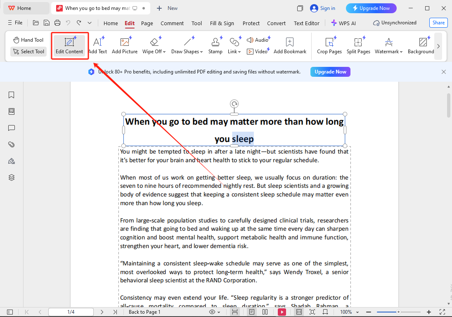Expand the Draw Shapes dropdown
This screenshot has height=317, width=452.
(x=187, y=52)
